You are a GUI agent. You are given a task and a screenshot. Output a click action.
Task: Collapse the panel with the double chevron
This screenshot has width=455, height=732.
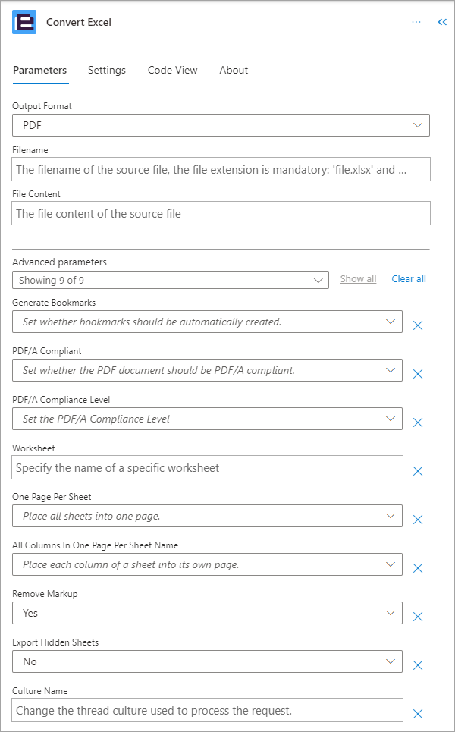442,22
